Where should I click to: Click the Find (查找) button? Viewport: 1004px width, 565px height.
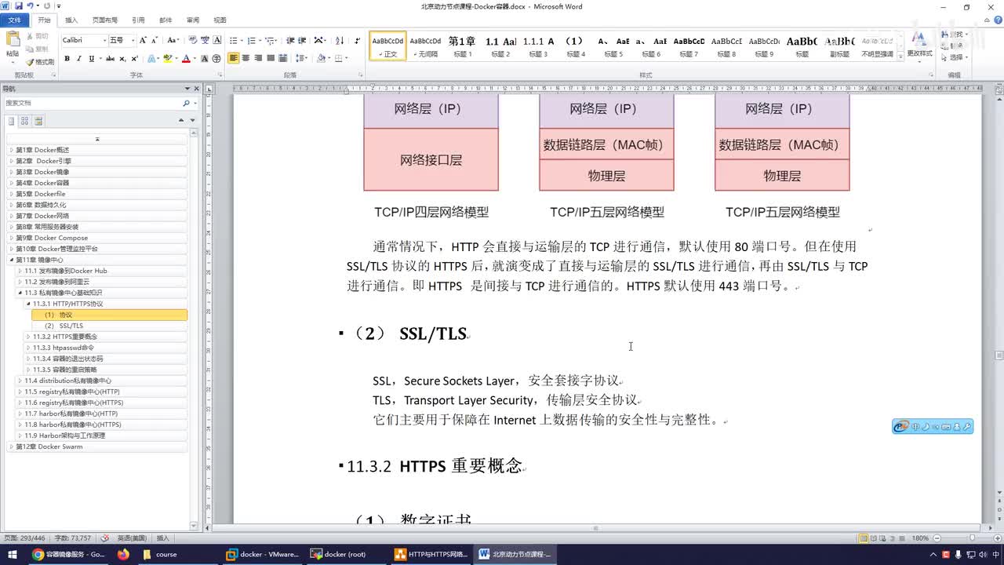pos(953,35)
